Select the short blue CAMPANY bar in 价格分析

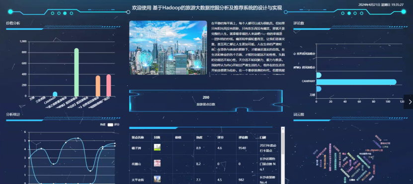pyautogui.click(x=55, y=94)
